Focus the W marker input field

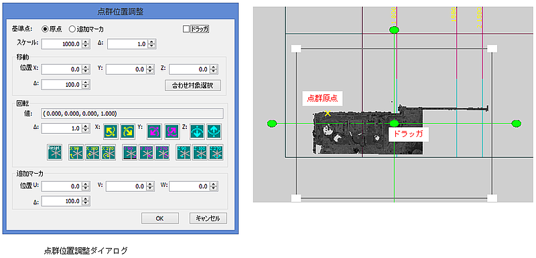click(x=190, y=186)
